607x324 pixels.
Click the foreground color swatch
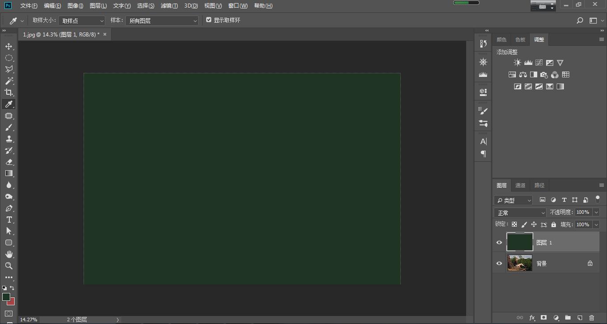(6, 297)
